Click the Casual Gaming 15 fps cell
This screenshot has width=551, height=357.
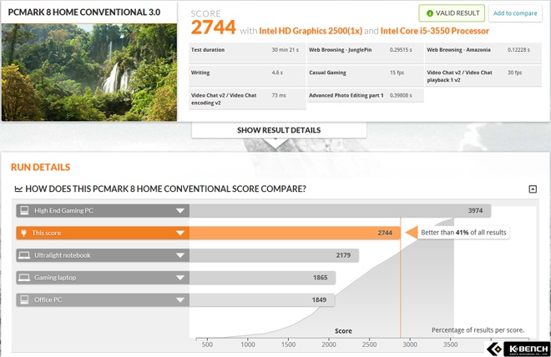coord(366,76)
